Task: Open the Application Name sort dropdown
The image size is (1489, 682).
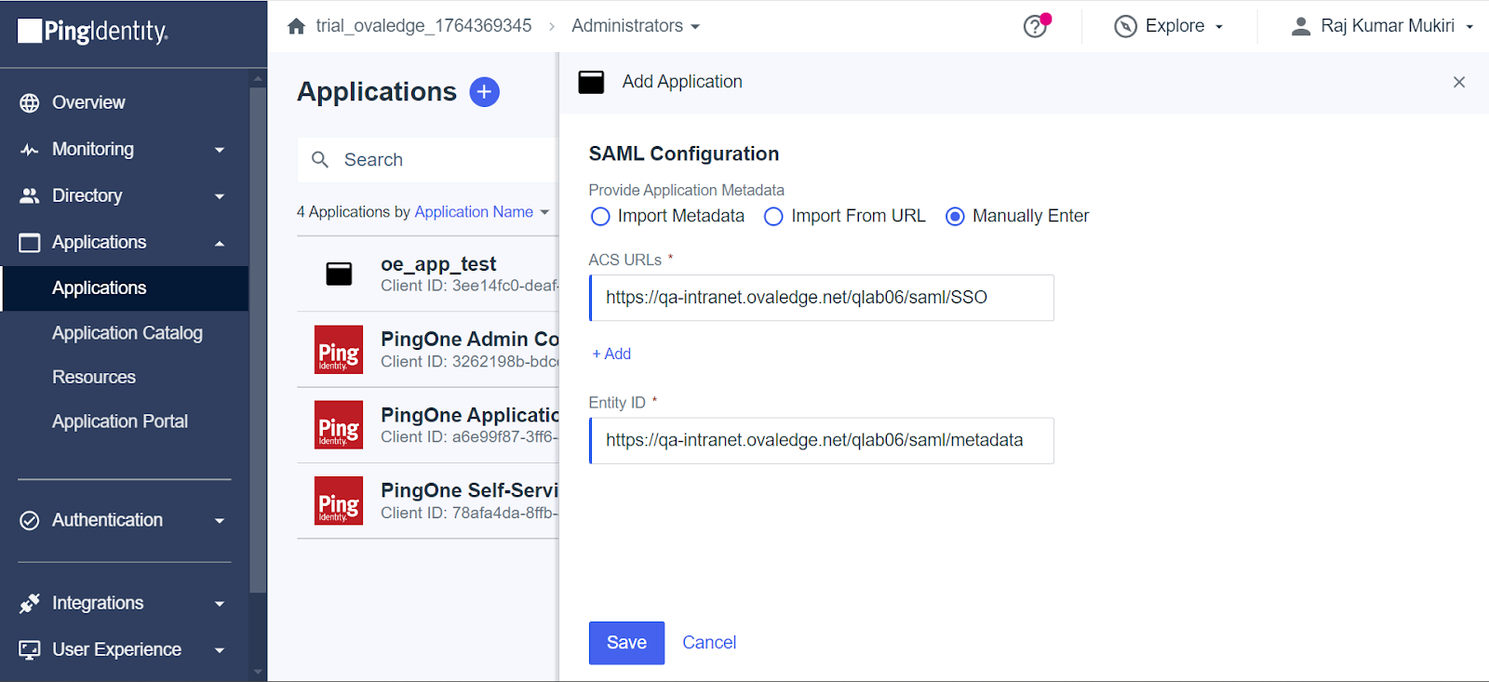Action: tap(482, 212)
